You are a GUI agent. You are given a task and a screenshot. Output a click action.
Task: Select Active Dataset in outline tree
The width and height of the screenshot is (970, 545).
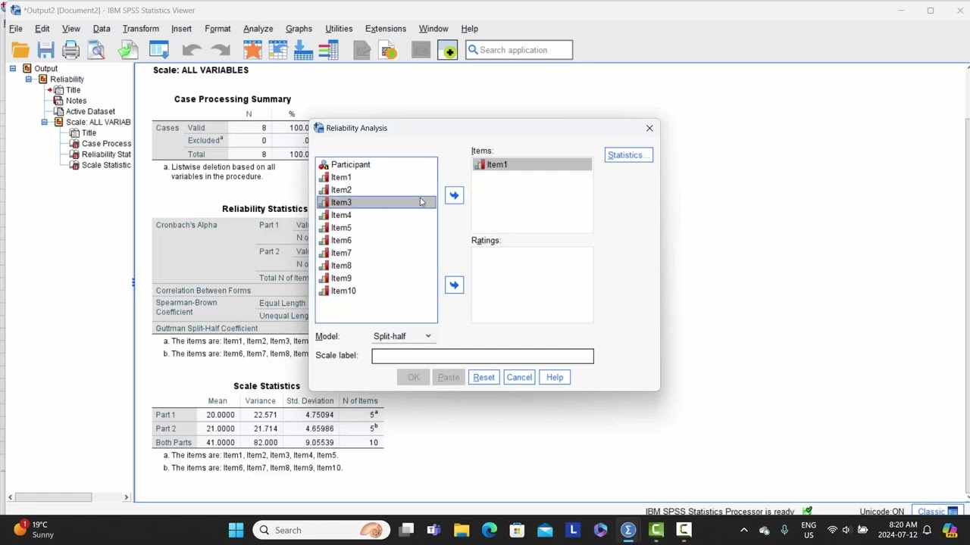90,111
